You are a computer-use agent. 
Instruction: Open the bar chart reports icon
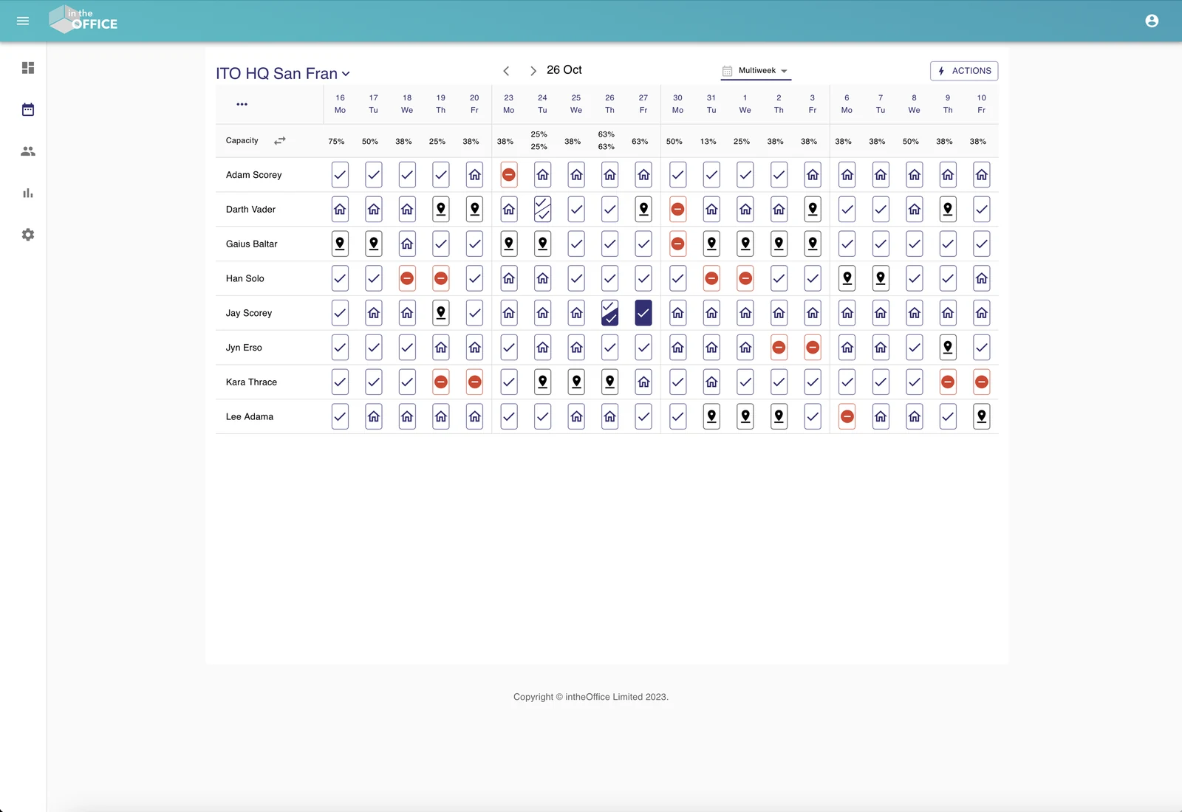(x=28, y=193)
